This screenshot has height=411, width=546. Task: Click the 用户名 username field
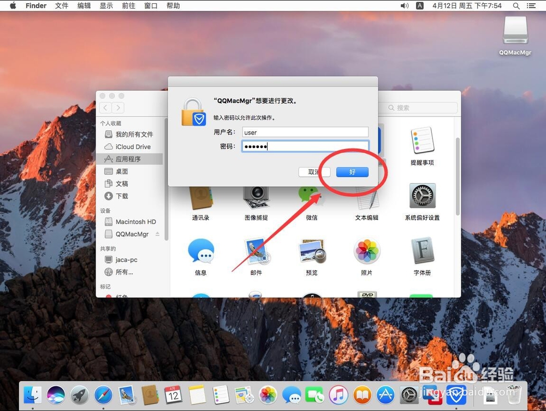coord(305,132)
